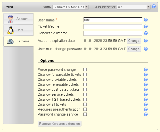Screen dimensions: 160x132
Task: Open help for Ticket lifetime field
Action: coord(146,27)
